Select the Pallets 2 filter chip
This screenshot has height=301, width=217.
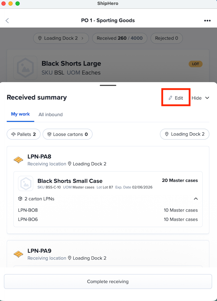[24, 134]
